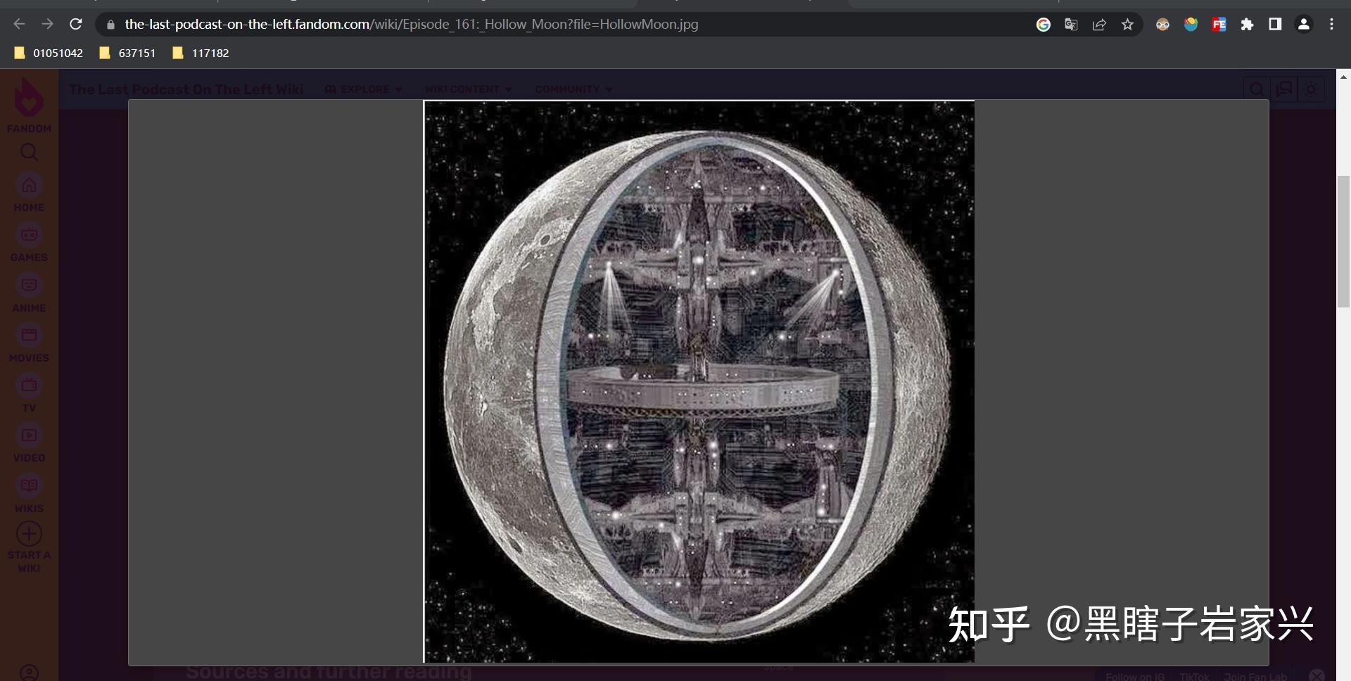This screenshot has height=681, width=1351.
Task: Open the 637151 bookmark
Action: point(127,53)
